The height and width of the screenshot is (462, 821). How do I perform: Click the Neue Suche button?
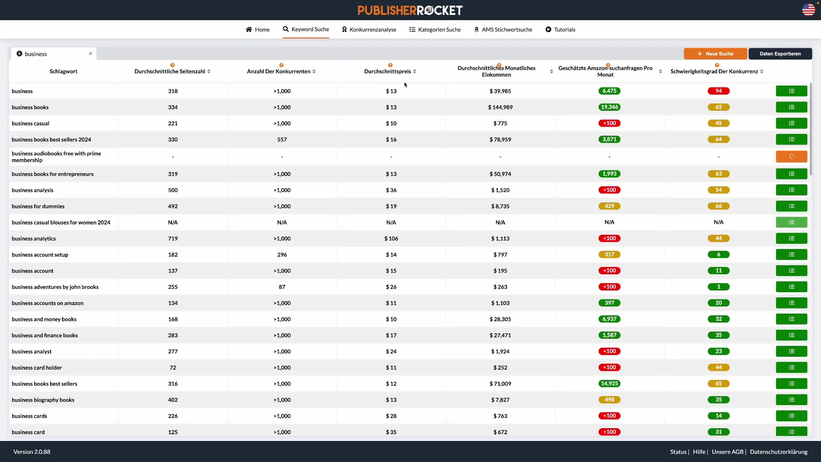715,54
